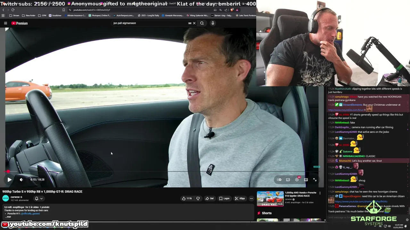Go to YouTube Premium home logo
This screenshot has width=410, height=230.
(x=20, y=23)
